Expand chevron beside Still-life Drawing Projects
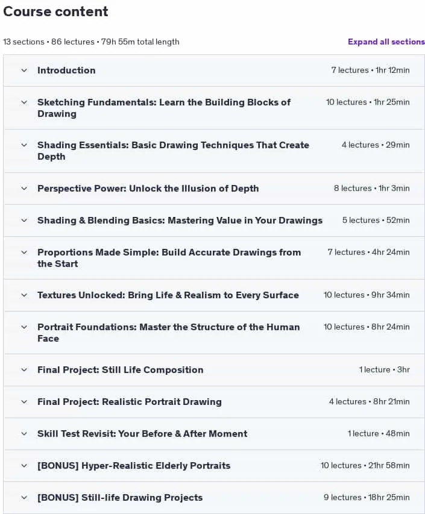Viewport: 425px width, 514px height. 24,498
